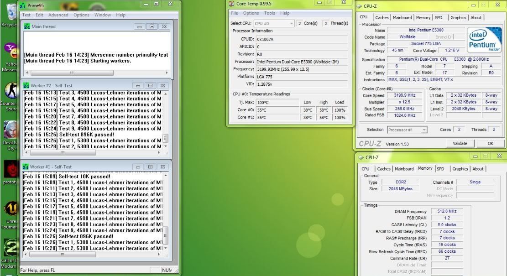This screenshot has width=507, height=276.
Task: Open the Tools menu in Core Temp
Action: click(x=269, y=13)
